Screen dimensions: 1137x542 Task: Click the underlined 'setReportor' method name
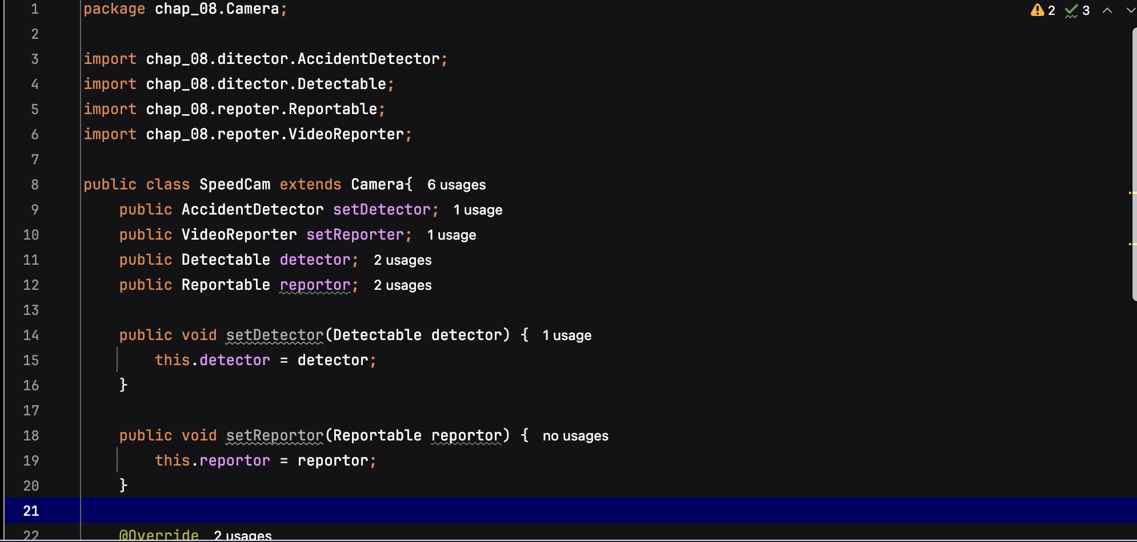(x=275, y=435)
